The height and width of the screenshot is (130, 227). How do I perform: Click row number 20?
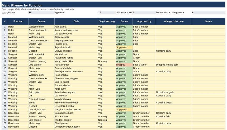(x=5, y=92)
